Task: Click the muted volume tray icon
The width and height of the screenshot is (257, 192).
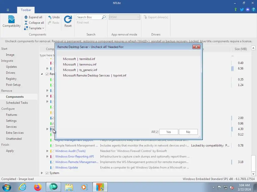Action: tap(232, 187)
